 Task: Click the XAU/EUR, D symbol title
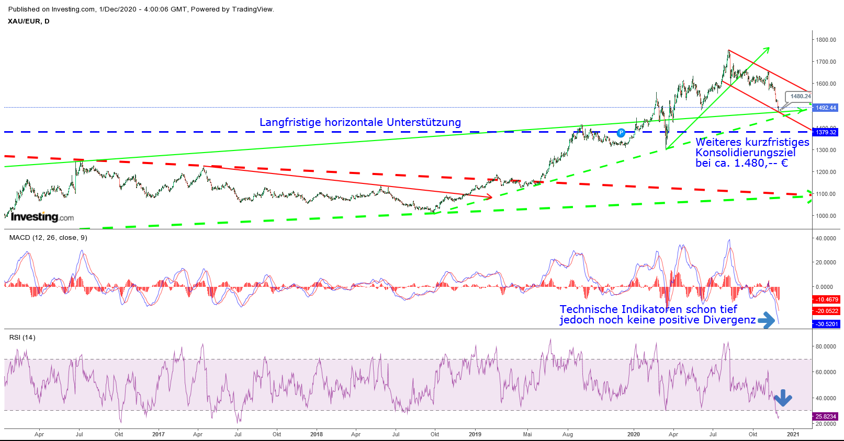click(29, 21)
